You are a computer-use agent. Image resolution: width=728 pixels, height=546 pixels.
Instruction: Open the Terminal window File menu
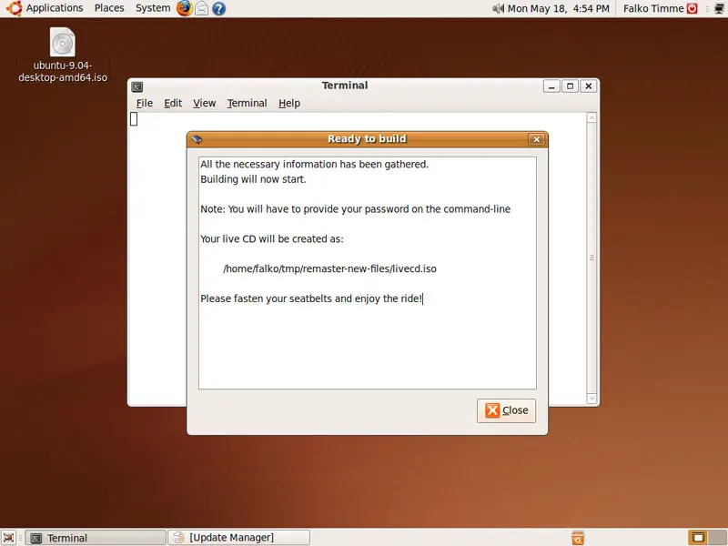pos(145,103)
